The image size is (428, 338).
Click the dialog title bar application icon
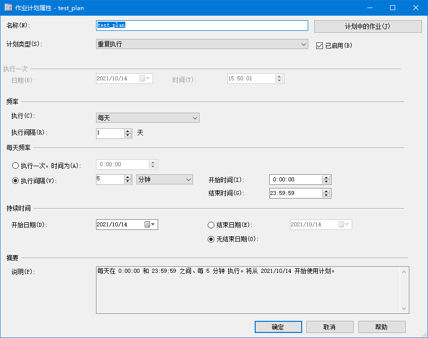point(7,8)
